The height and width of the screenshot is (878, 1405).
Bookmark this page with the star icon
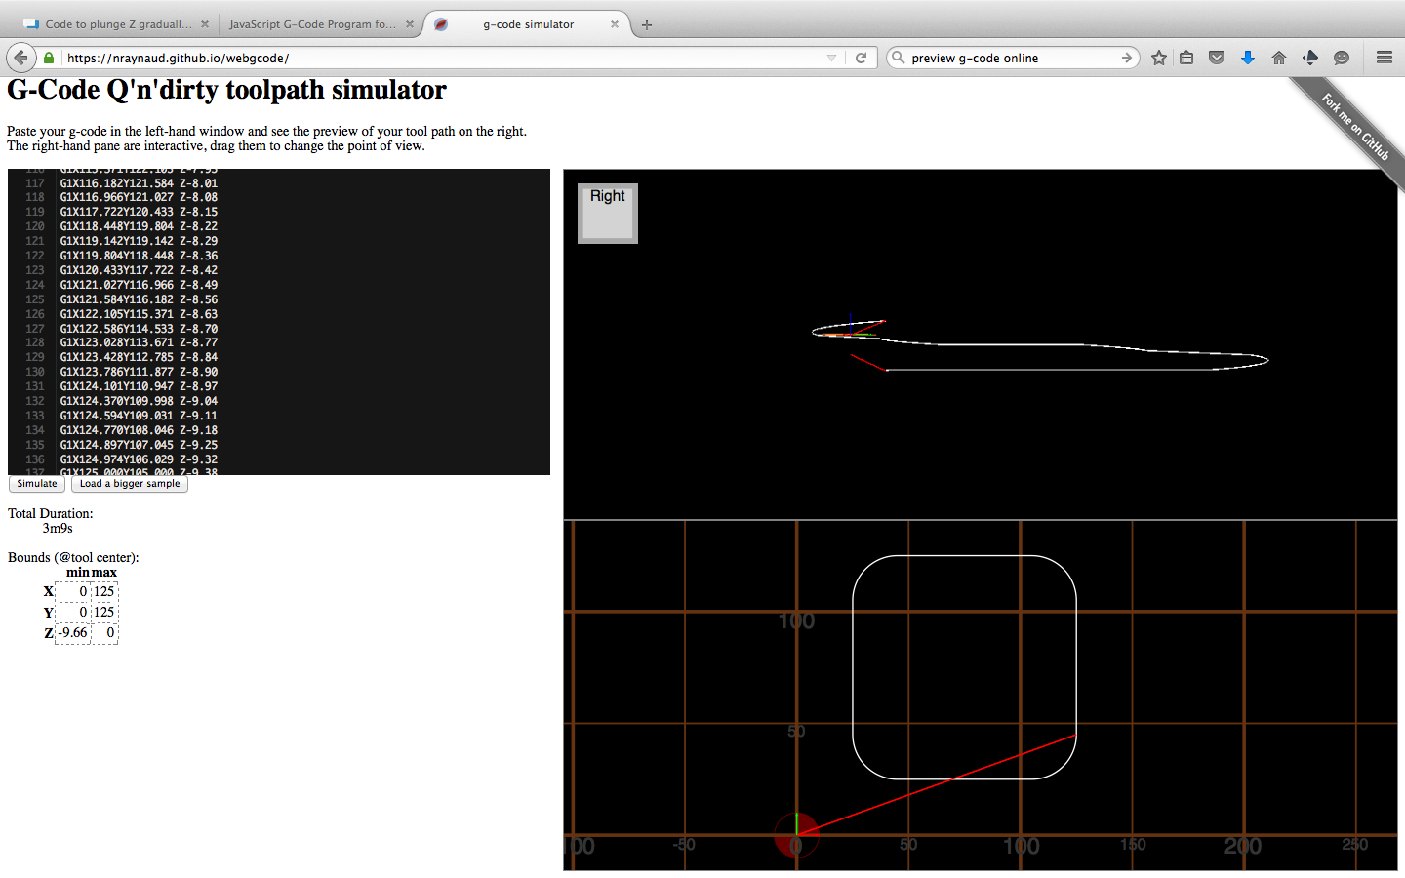[1158, 58]
